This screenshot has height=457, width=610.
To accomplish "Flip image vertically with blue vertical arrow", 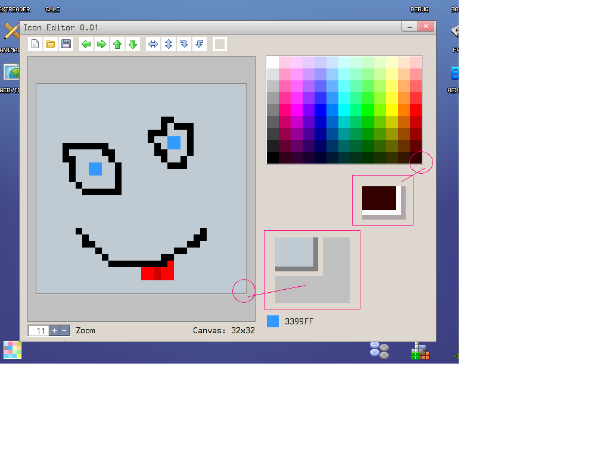I will tap(169, 44).
